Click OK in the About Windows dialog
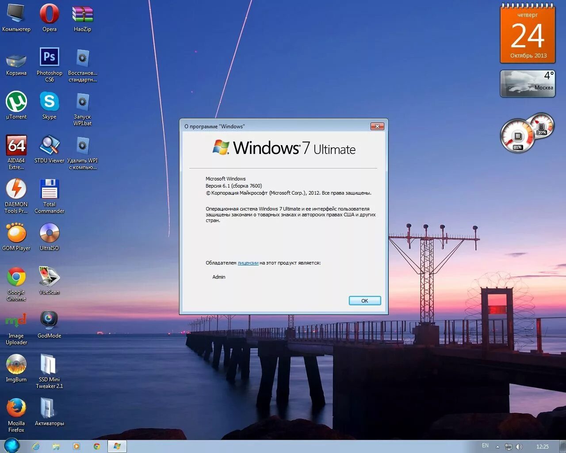The width and height of the screenshot is (566, 453). [x=365, y=301]
